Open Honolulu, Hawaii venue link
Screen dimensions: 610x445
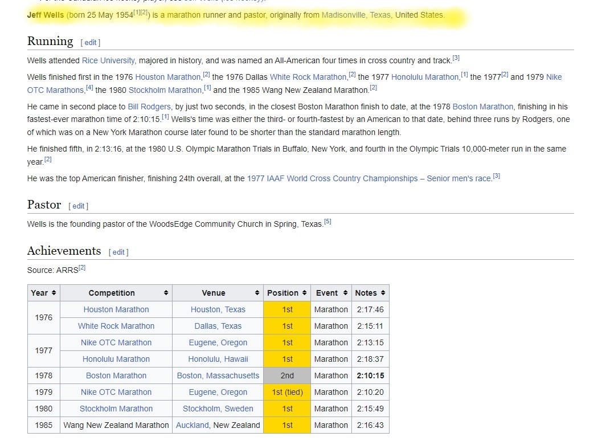tap(218, 359)
